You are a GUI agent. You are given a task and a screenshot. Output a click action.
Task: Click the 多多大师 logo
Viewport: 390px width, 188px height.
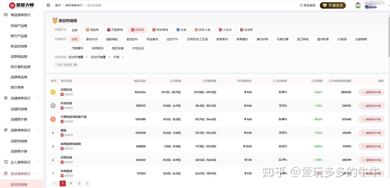click(x=21, y=5)
